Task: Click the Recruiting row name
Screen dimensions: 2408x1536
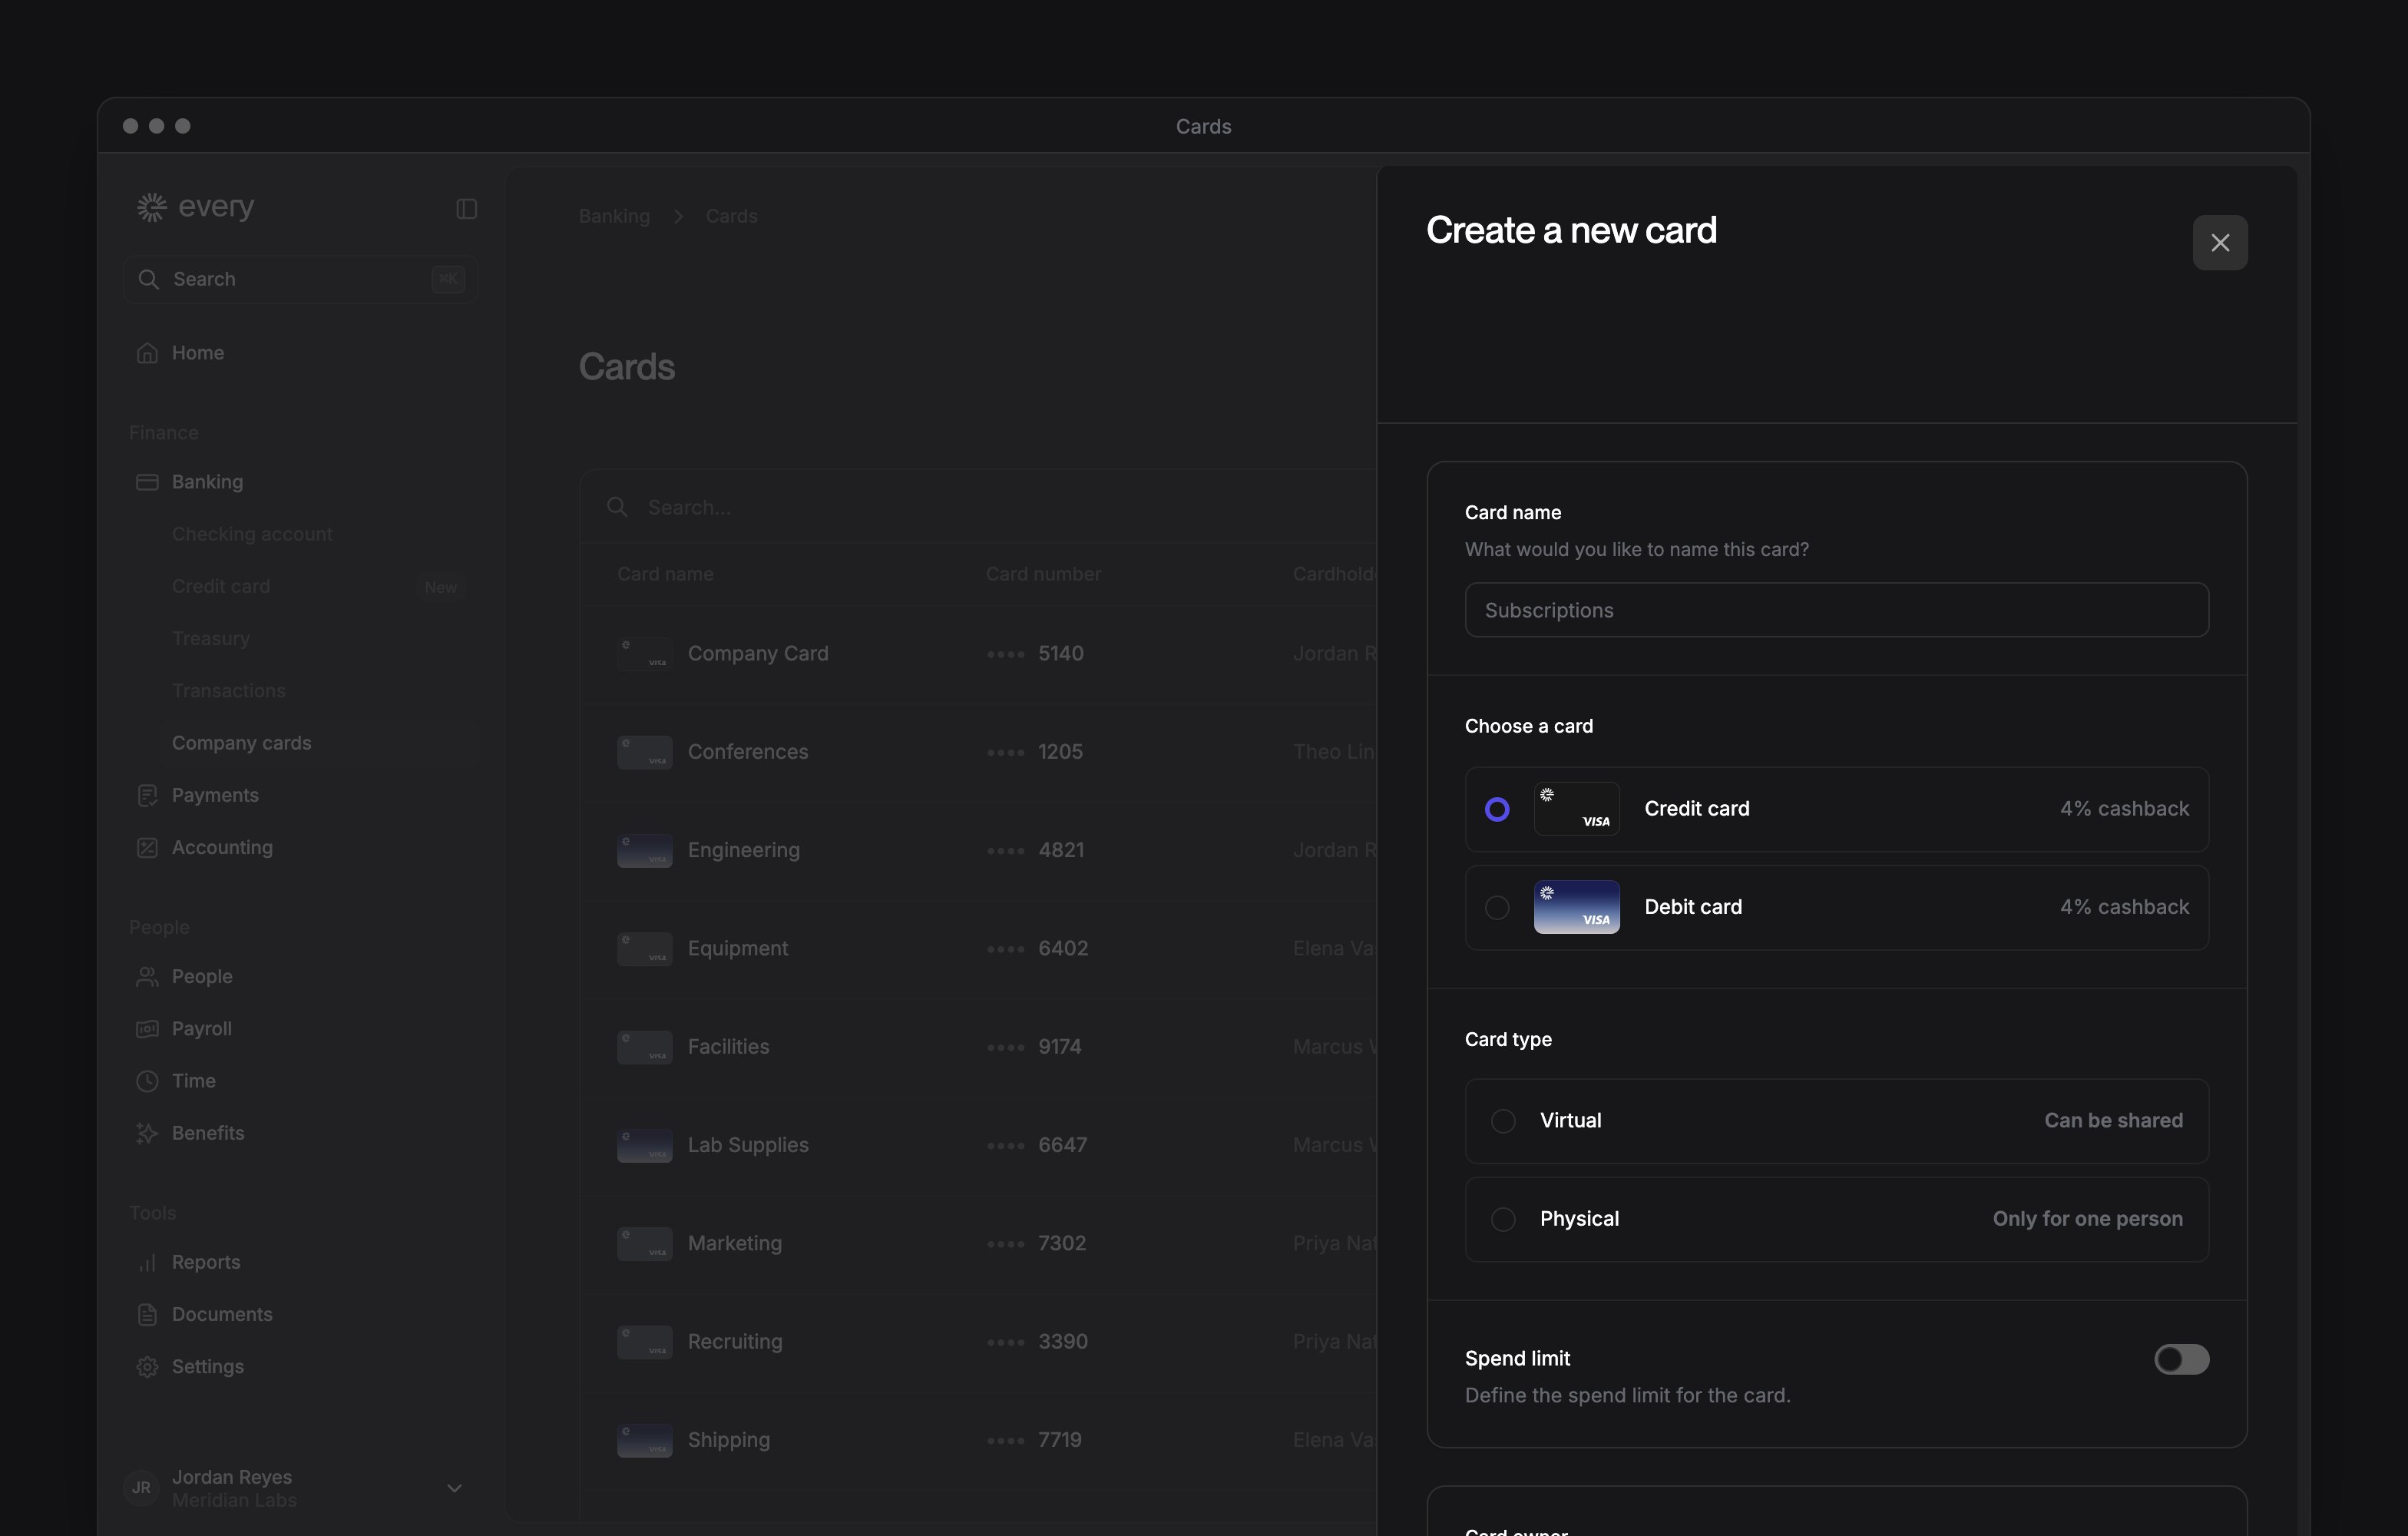Action: pyautogui.click(x=735, y=1341)
